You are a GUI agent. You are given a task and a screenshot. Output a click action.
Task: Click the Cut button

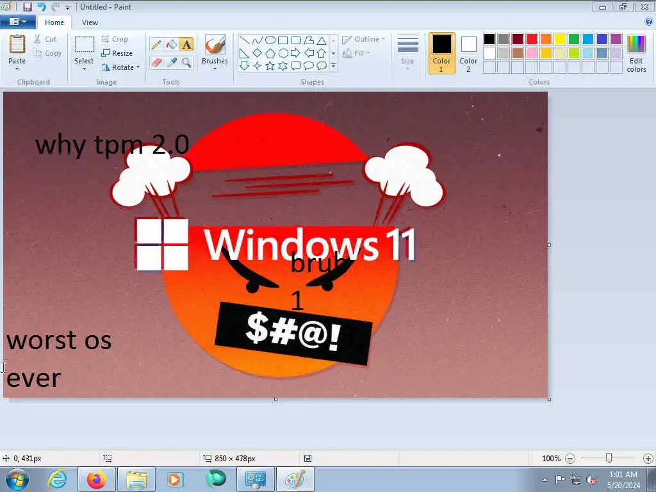point(45,39)
